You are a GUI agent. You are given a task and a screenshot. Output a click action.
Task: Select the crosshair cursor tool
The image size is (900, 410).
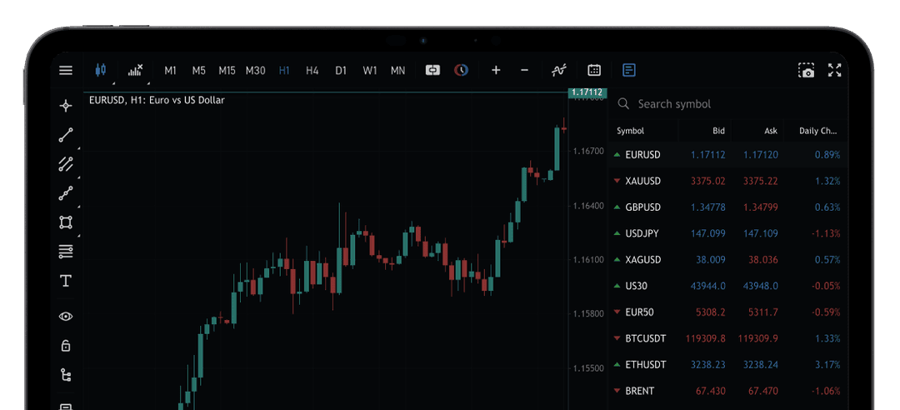point(66,106)
